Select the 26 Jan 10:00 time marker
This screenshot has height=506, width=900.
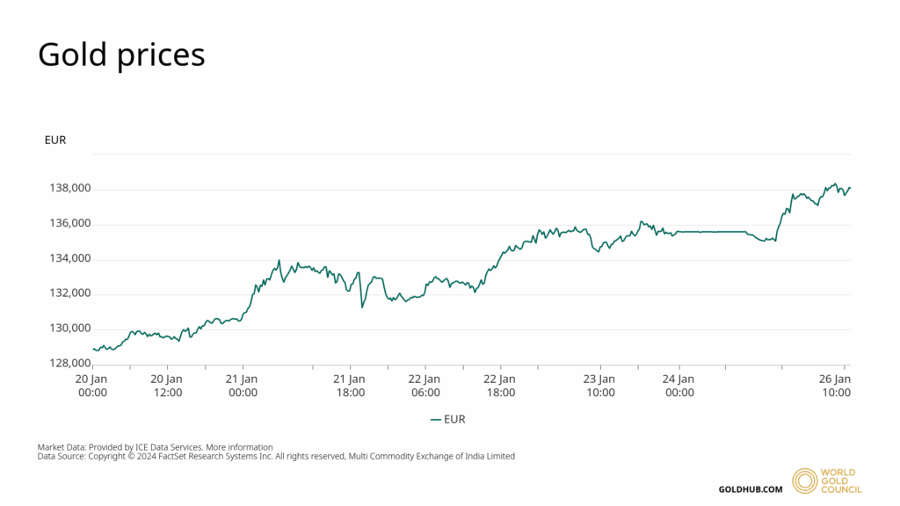pos(835,386)
